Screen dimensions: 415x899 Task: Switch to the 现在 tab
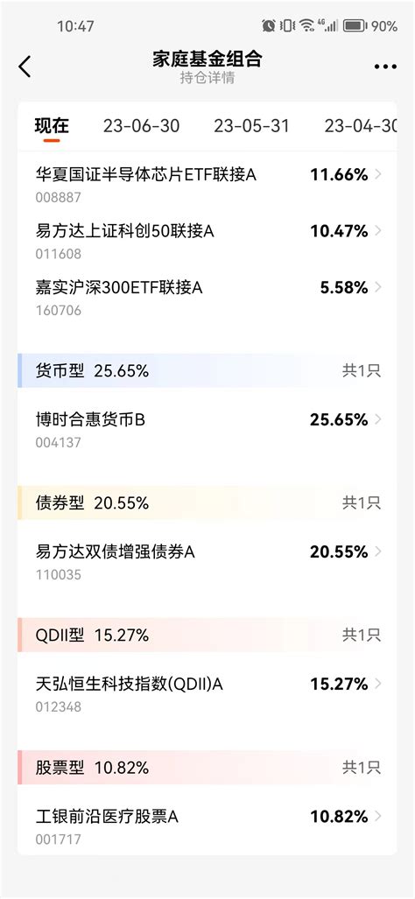coord(52,125)
